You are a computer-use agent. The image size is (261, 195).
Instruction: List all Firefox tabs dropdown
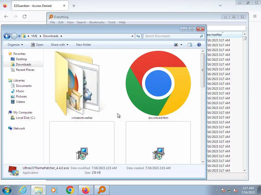[x=220, y=6]
